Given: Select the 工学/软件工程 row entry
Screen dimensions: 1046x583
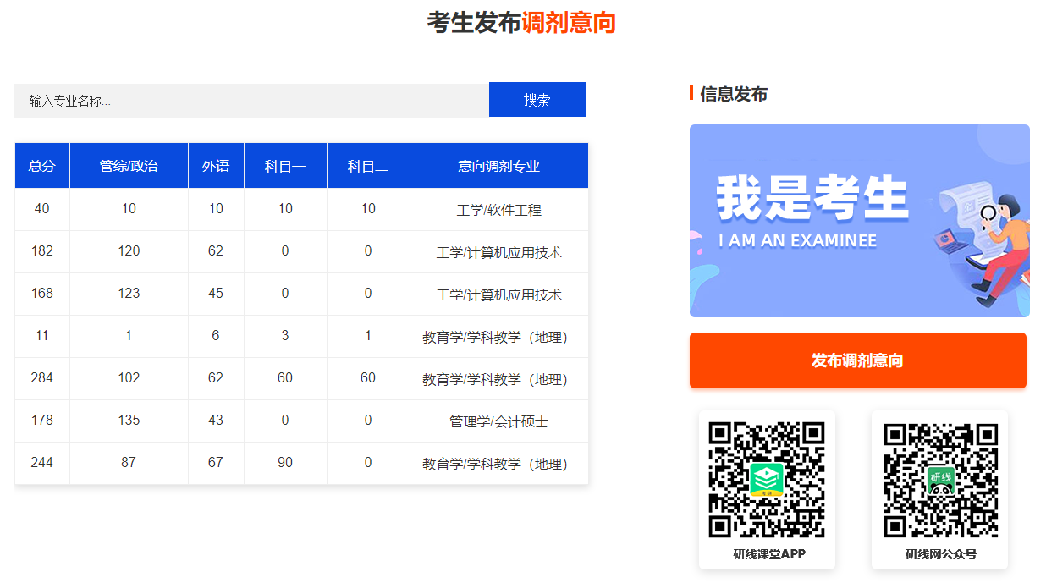Looking at the screenshot, I should tap(498, 210).
